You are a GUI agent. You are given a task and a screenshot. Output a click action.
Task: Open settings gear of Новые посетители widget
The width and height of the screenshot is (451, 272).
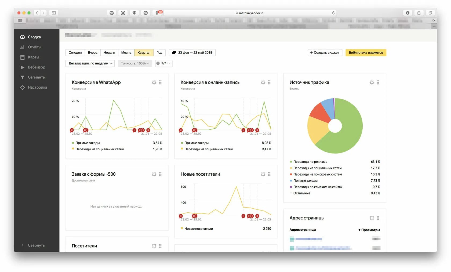[x=263, y=174]
